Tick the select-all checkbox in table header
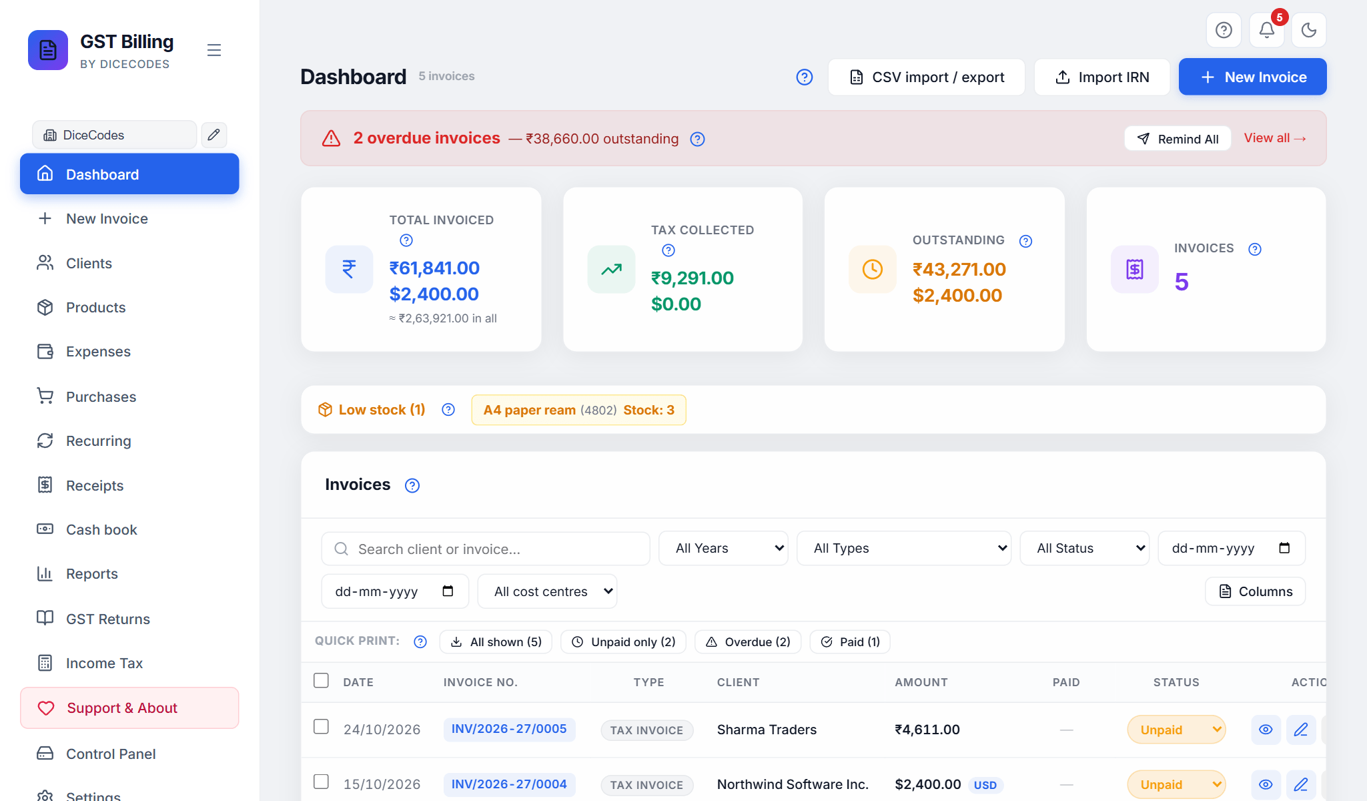Viewport: 1367px width, 801px height. (x=321, y=680)
